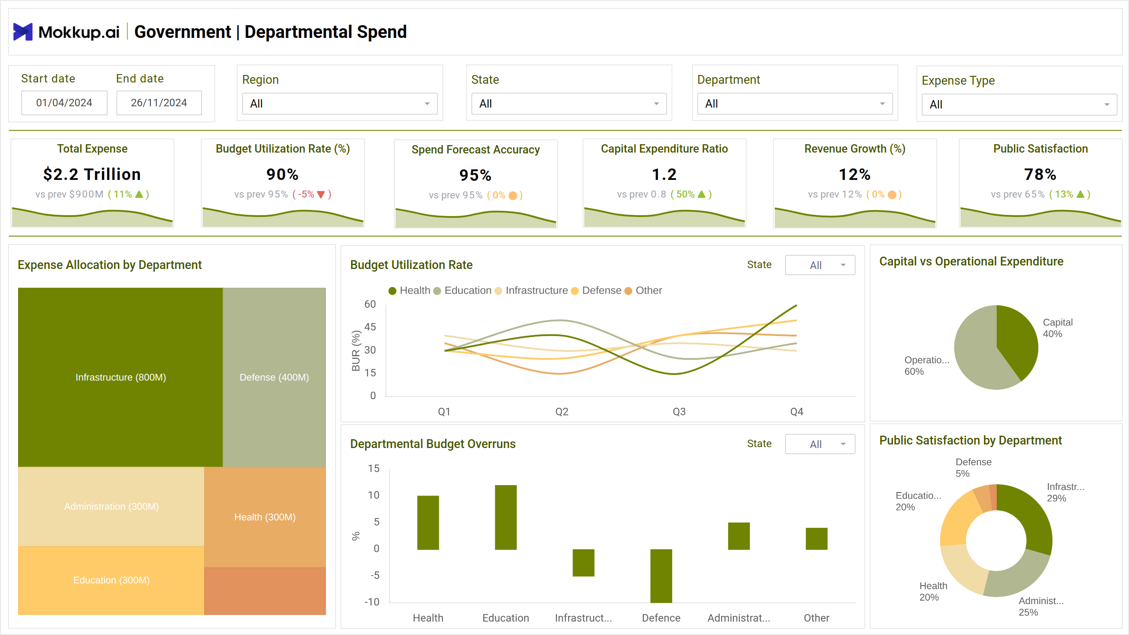
Task: Click the 78% Public Satisfaction value
Action: pos(1040,175)
